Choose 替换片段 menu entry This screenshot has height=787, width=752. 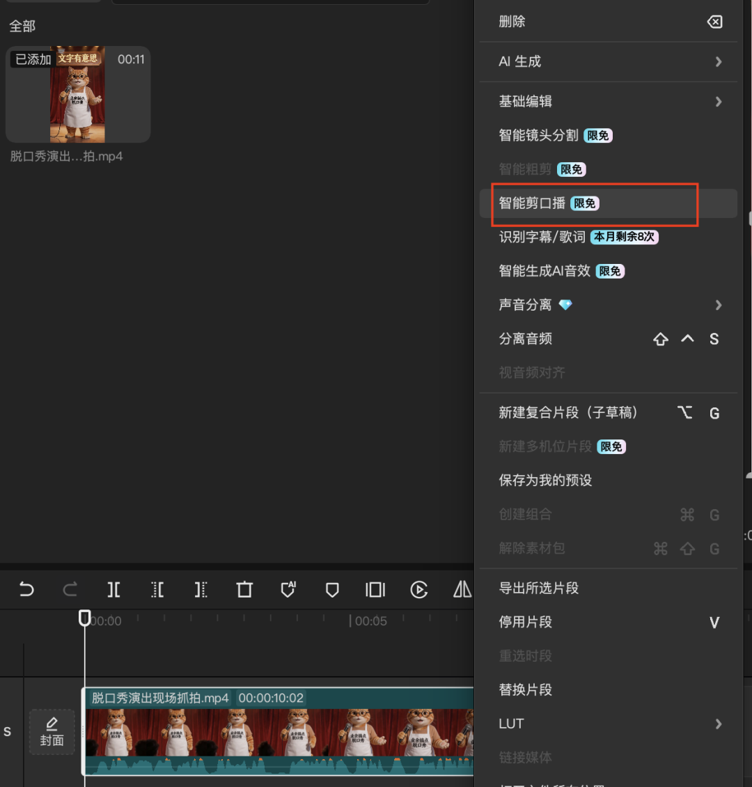608,690
